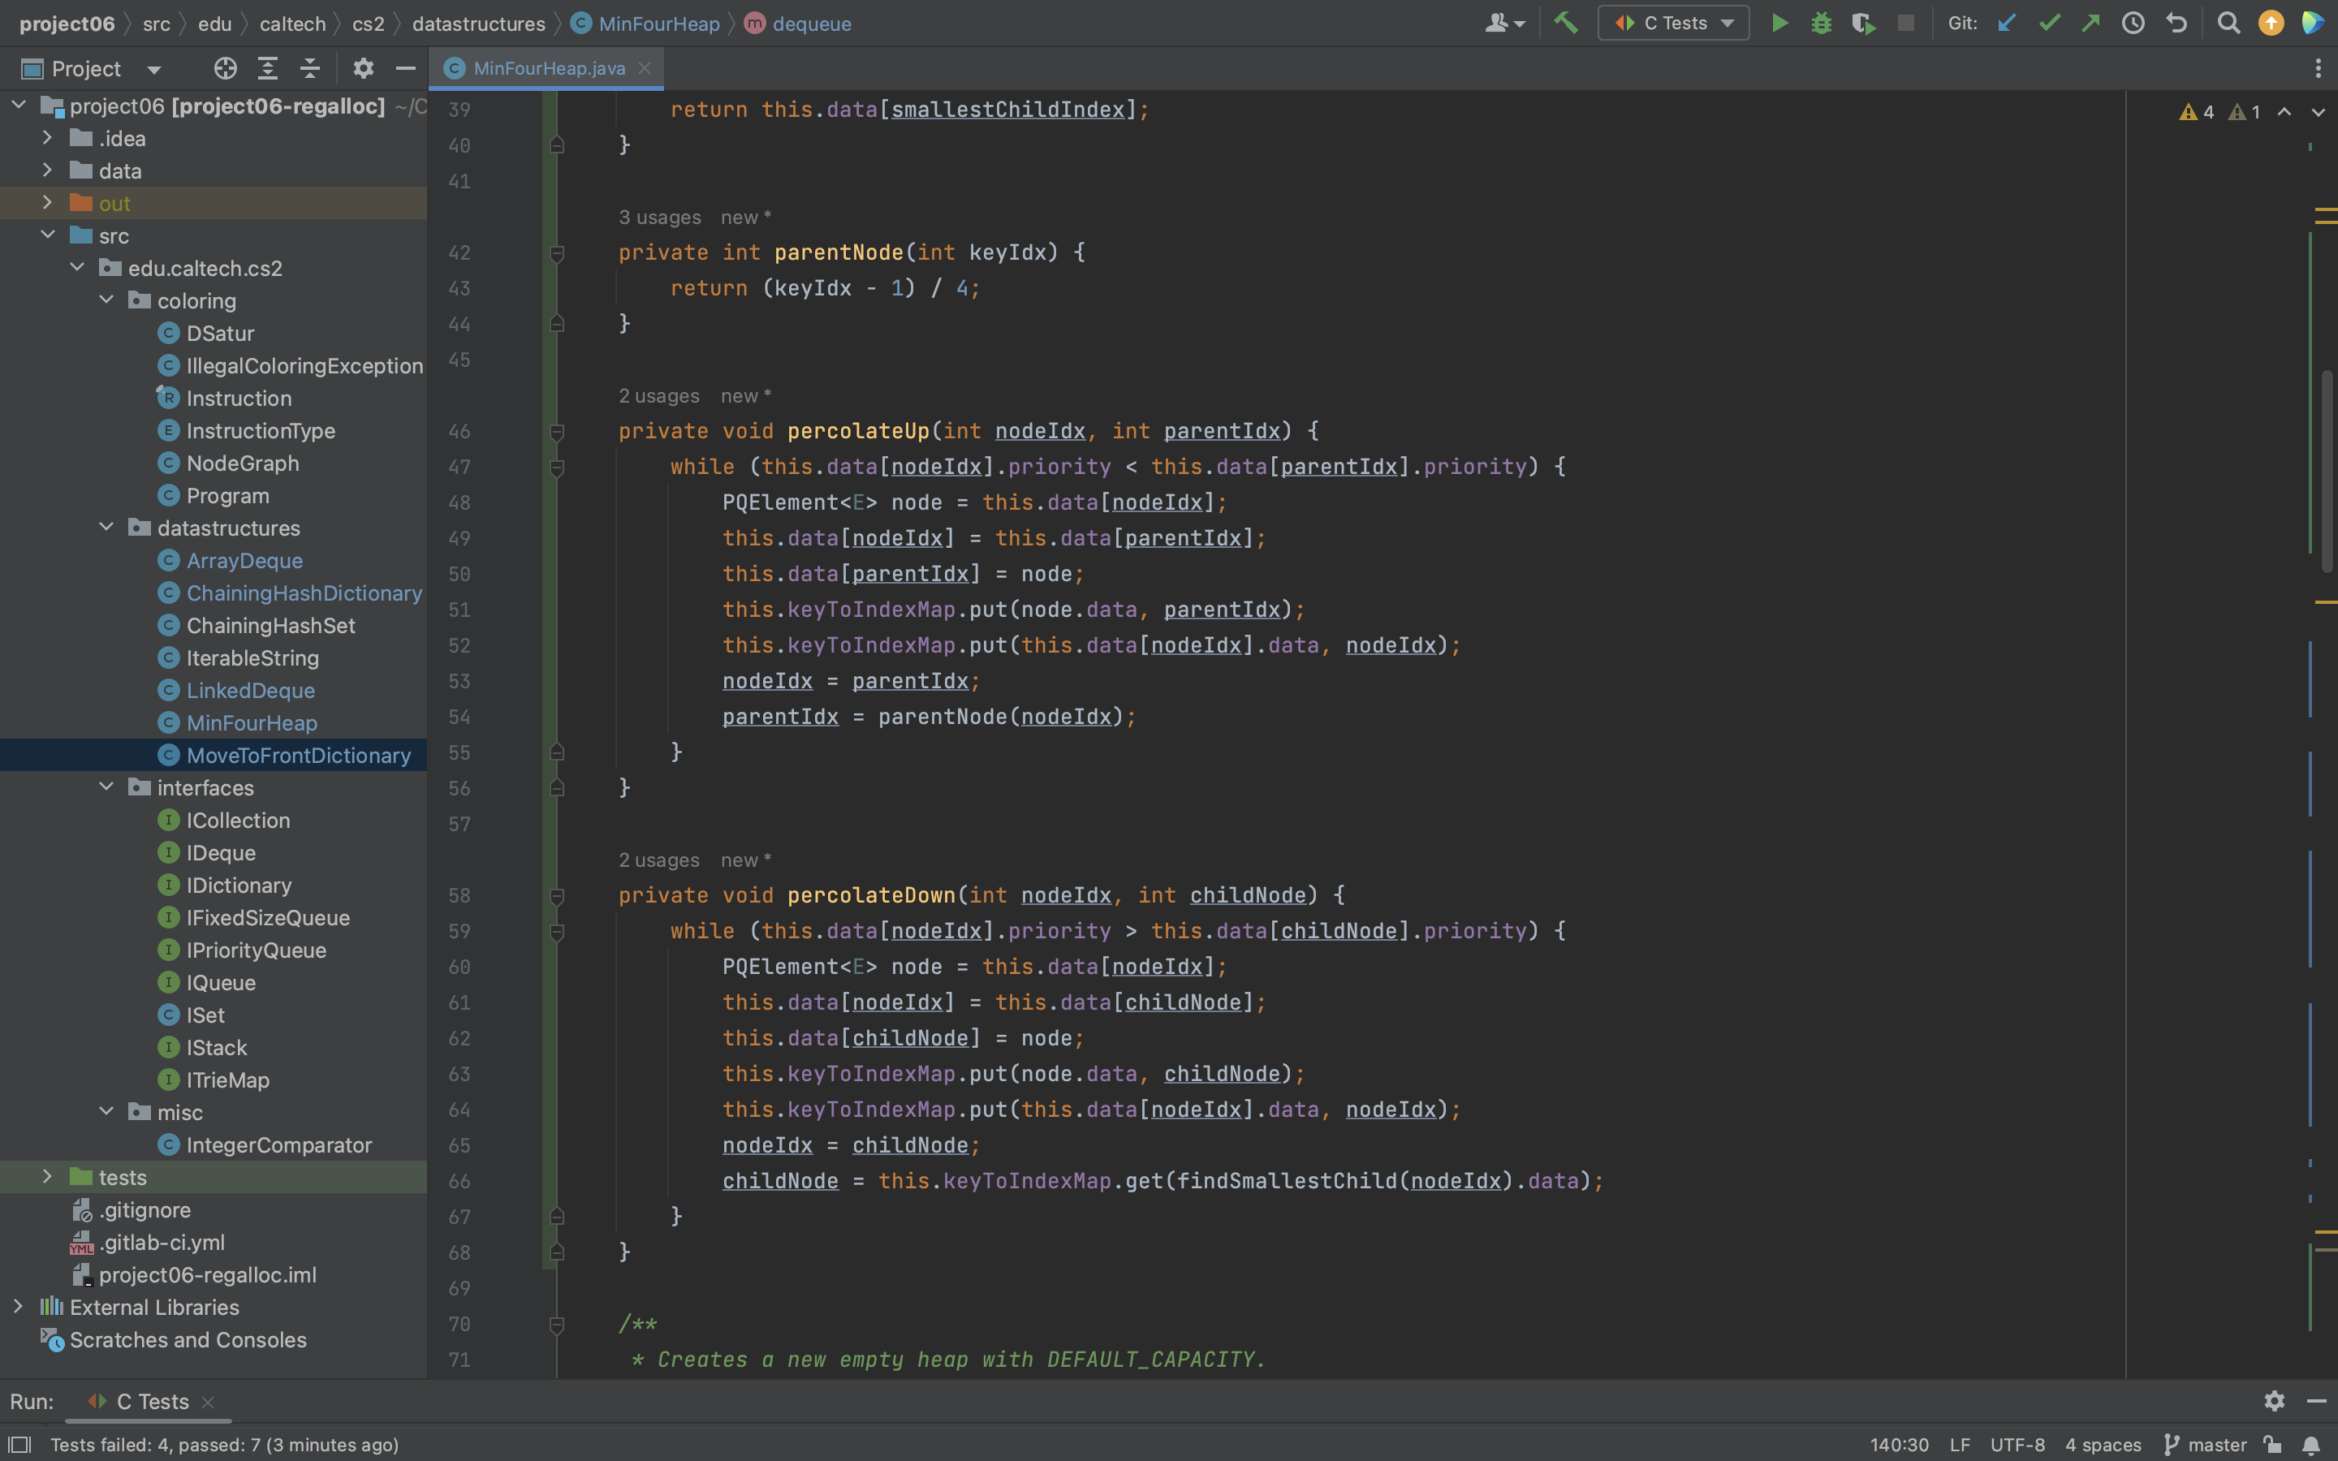Screen dimensions: 2338x1461
Task: Click the master git branch widget
Action: tap(2207, 1445)
